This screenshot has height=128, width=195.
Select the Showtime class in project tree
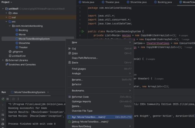[x=24, y=43]
